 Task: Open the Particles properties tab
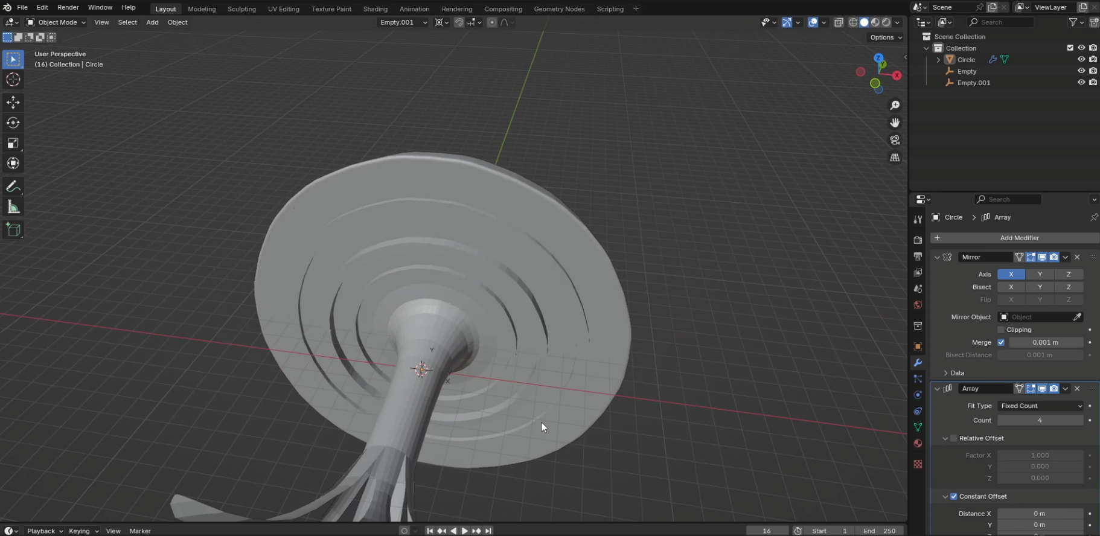point(918,379)
